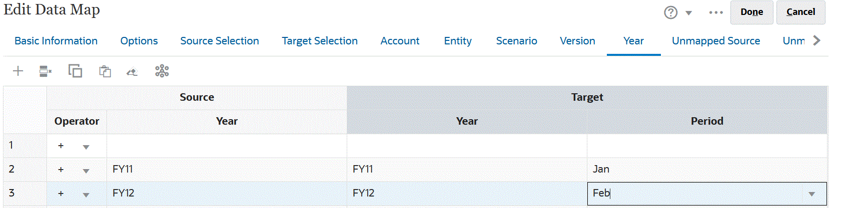Click the Jan target period cell
The height and width of the screenshot is (208, 842).
tap(706, 170)
